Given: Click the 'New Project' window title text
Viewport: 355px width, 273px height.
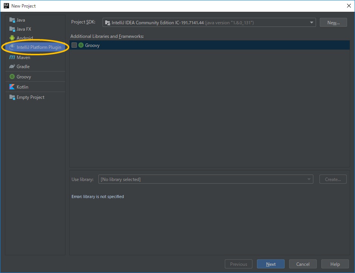Looking at the screenshot, I should [23, 6].
